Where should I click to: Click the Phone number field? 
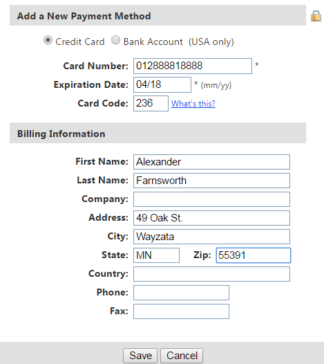pyautogui.click(x=181, y=293)
